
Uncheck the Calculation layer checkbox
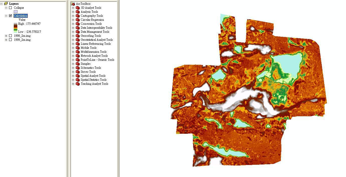[10, 16]
